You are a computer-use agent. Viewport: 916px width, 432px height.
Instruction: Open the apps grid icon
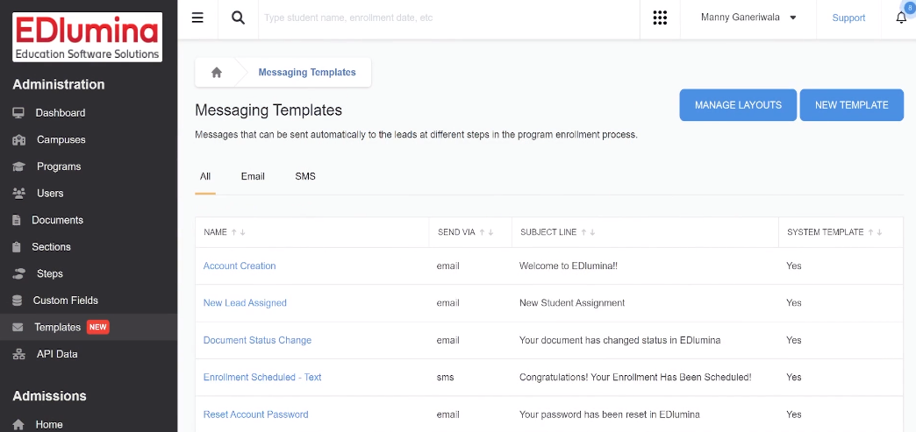coord(660,18)
